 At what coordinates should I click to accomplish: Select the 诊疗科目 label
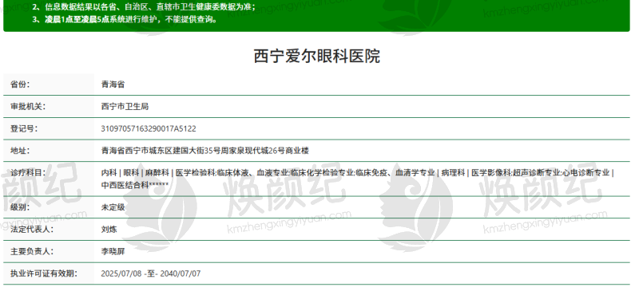tap(28, 172)
